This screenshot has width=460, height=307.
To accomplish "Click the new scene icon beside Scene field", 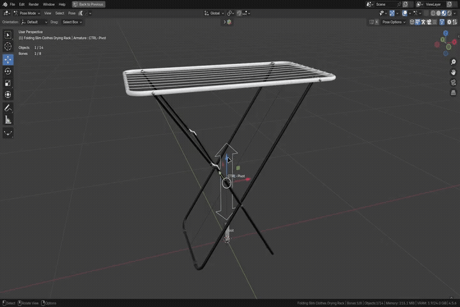I will pos(405,4).
